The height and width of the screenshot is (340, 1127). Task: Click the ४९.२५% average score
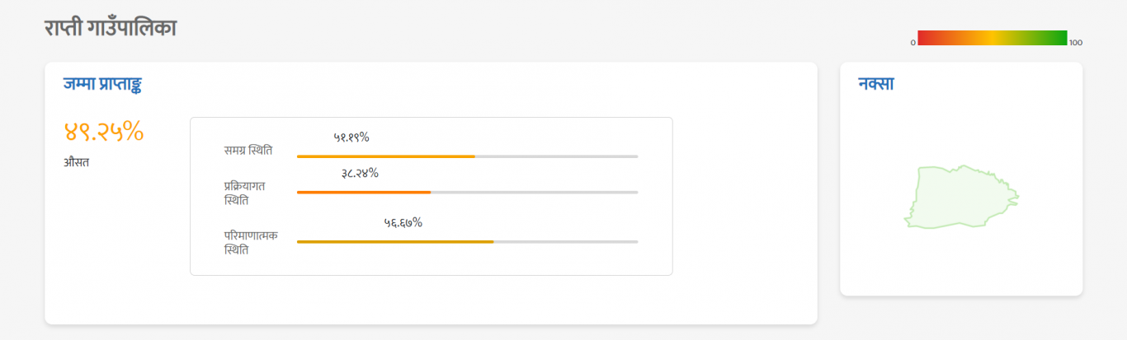coord(104,131)
